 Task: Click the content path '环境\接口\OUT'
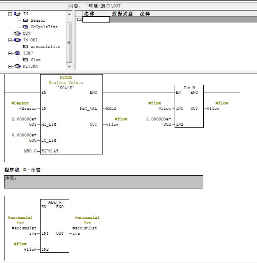click(x=104, y=6)
